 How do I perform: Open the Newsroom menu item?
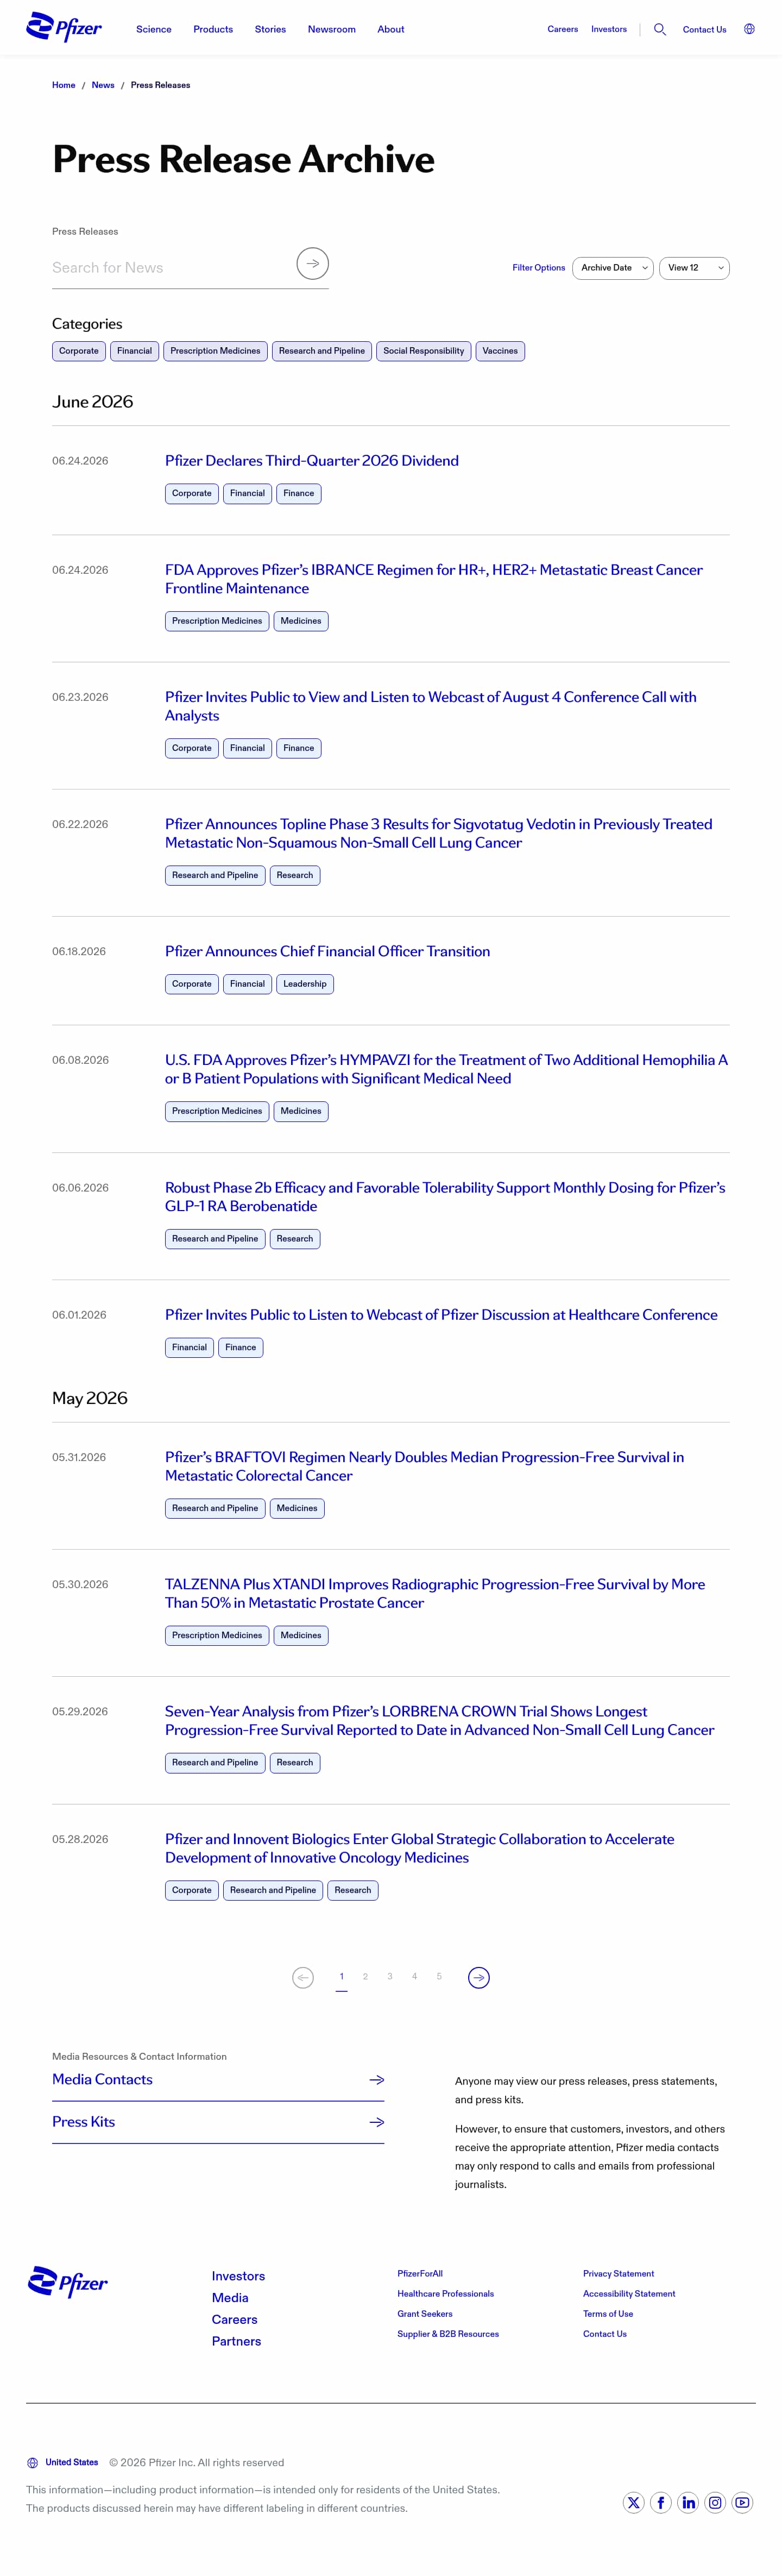332,30
